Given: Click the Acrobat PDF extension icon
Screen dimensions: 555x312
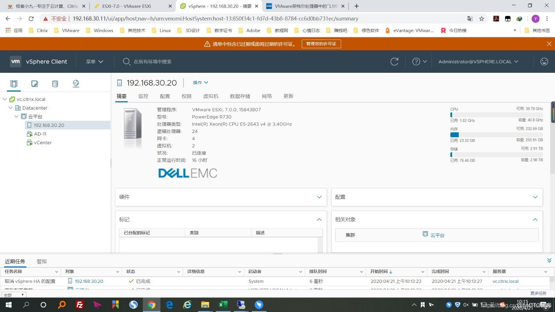Looking at the screenshot, I should point(496,19).
